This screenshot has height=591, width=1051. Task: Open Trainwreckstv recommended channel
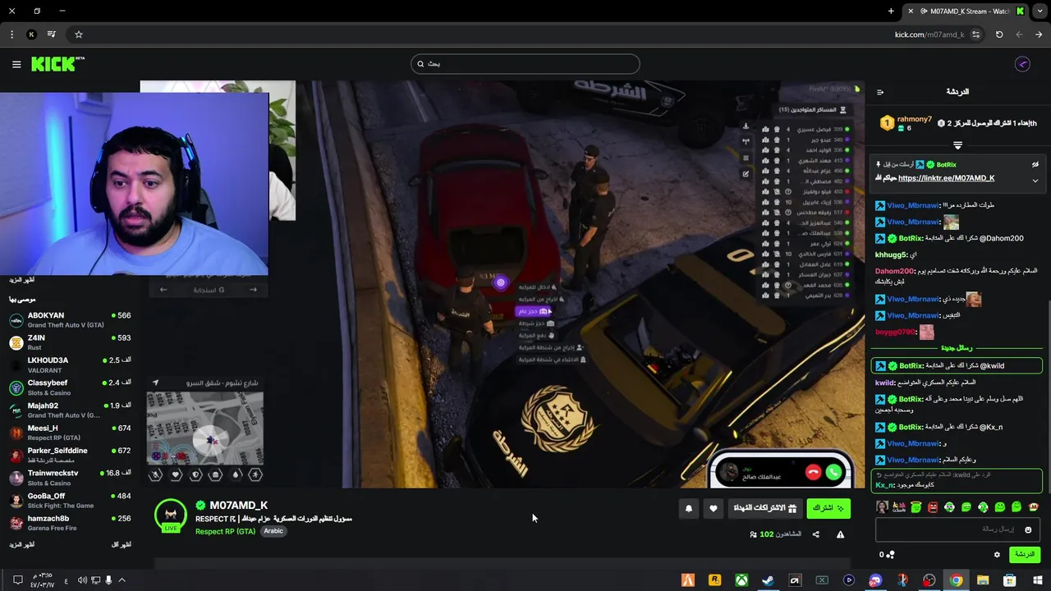70,478
